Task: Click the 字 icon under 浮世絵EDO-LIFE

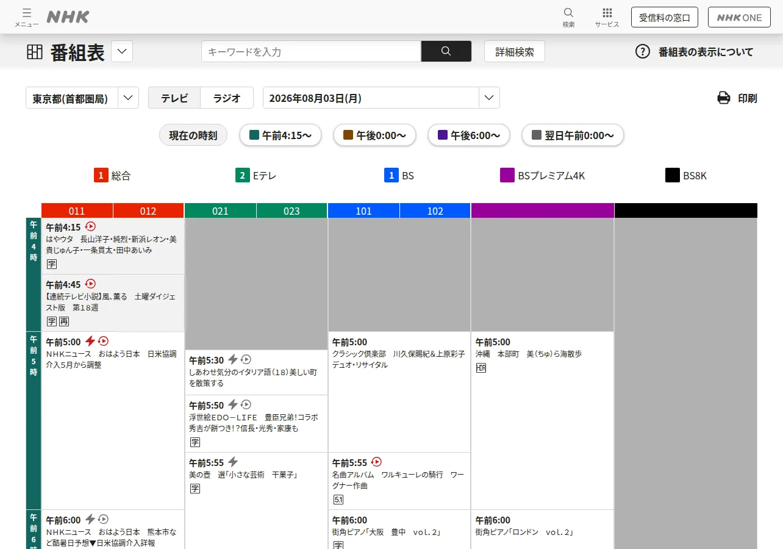Action: (x=195, y=442)
